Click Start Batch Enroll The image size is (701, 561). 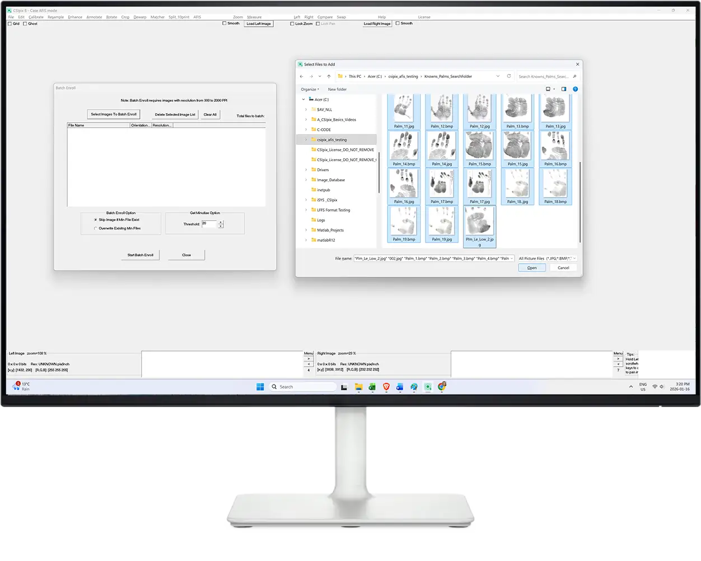140,255
